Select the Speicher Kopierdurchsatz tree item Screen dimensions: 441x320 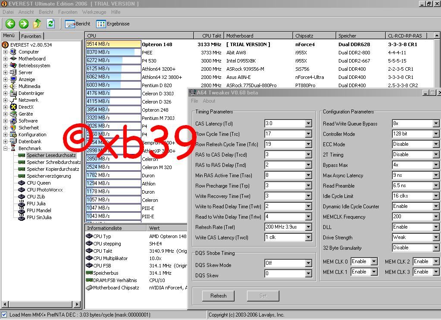click(53, 169)
